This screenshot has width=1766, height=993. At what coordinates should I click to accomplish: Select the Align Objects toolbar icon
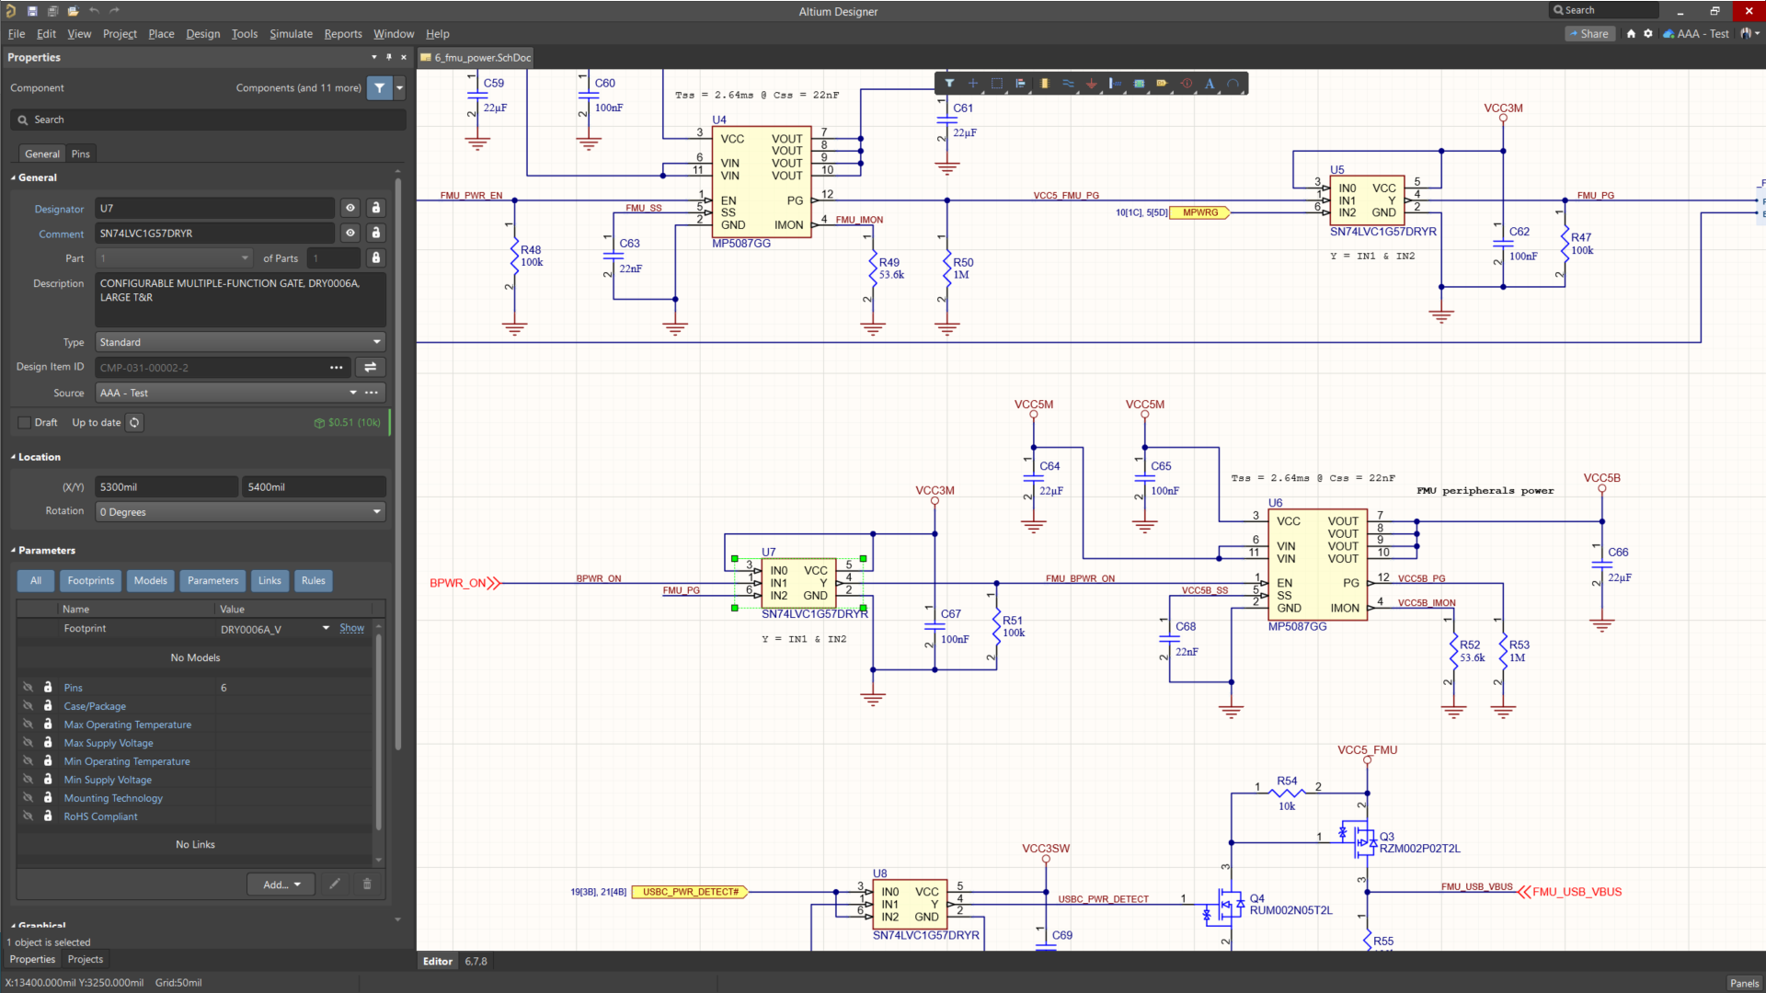point(1020,84)
